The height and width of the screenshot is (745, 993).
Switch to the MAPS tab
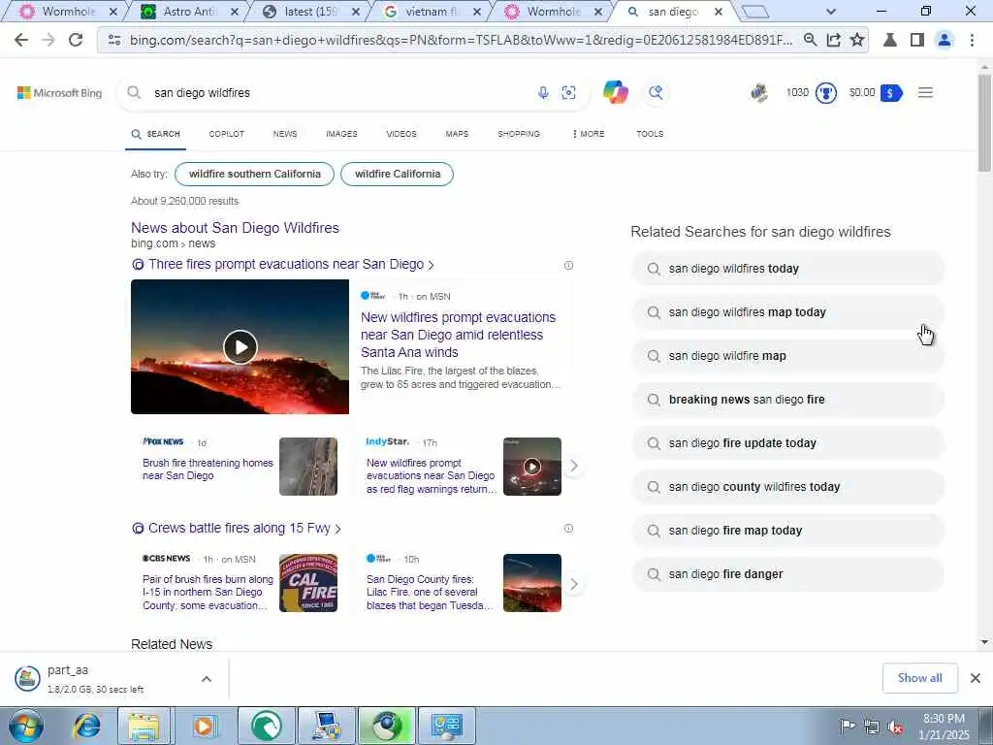pyautogui.click(x=457, y=134)
